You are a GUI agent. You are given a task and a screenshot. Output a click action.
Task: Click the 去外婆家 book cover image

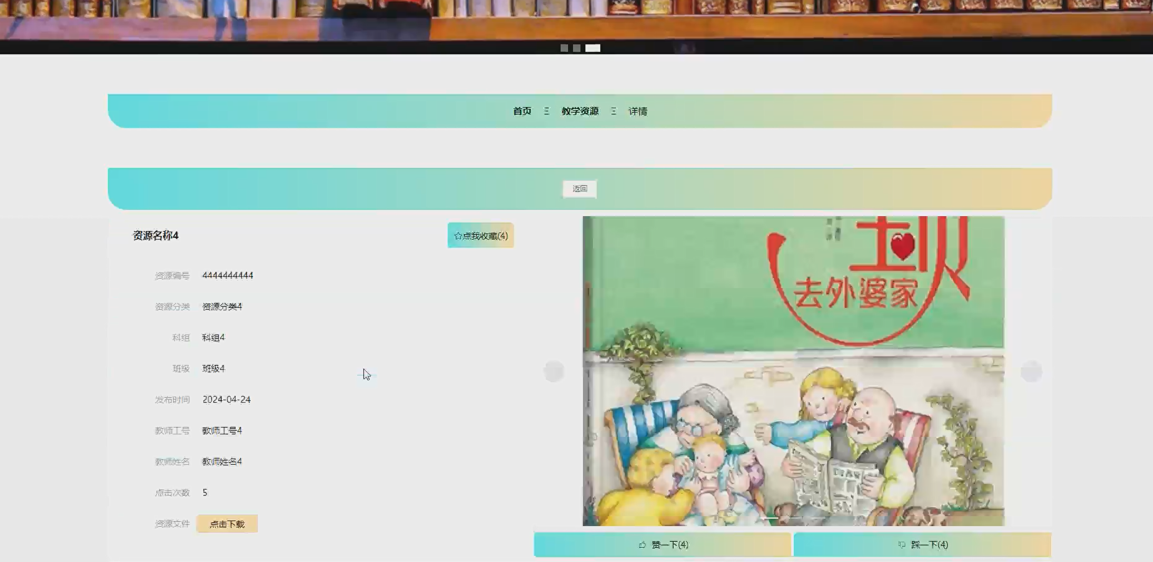tap(793, 371)
